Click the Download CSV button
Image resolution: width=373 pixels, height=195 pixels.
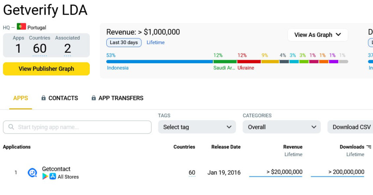[351, 127]
